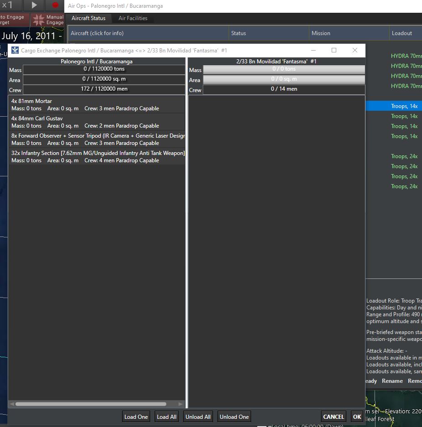
Task: Click the Palonegro Area capacity bar
Action: pos(104,79)
